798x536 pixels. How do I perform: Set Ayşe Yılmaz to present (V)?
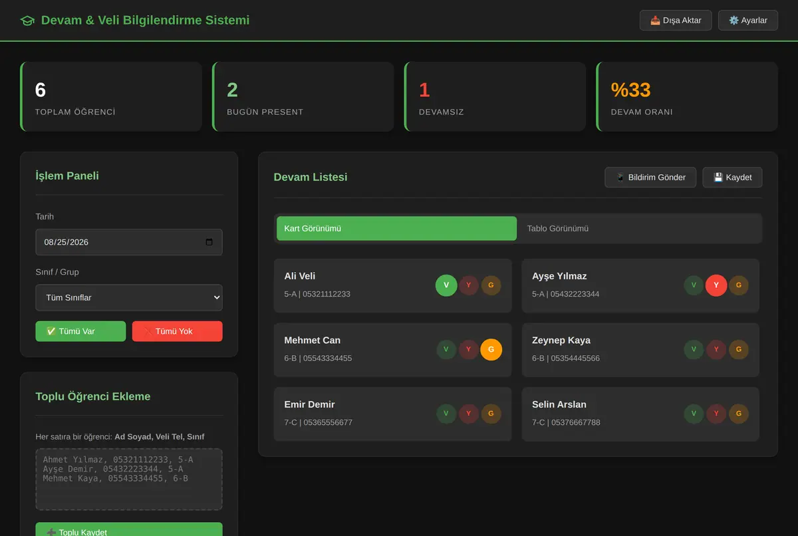[x=694, y=285]
